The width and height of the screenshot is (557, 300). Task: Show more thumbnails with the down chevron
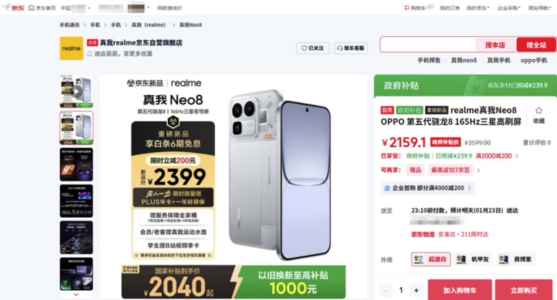[76, 295]
